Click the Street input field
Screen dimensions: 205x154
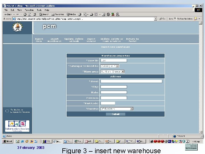click(x=131, y=81)
